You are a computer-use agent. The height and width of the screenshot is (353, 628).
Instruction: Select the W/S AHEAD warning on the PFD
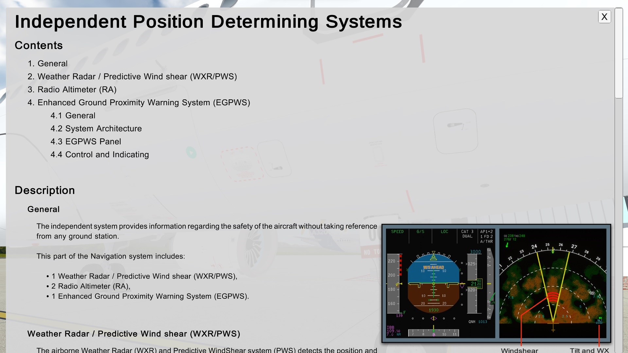tap(433, 267)
